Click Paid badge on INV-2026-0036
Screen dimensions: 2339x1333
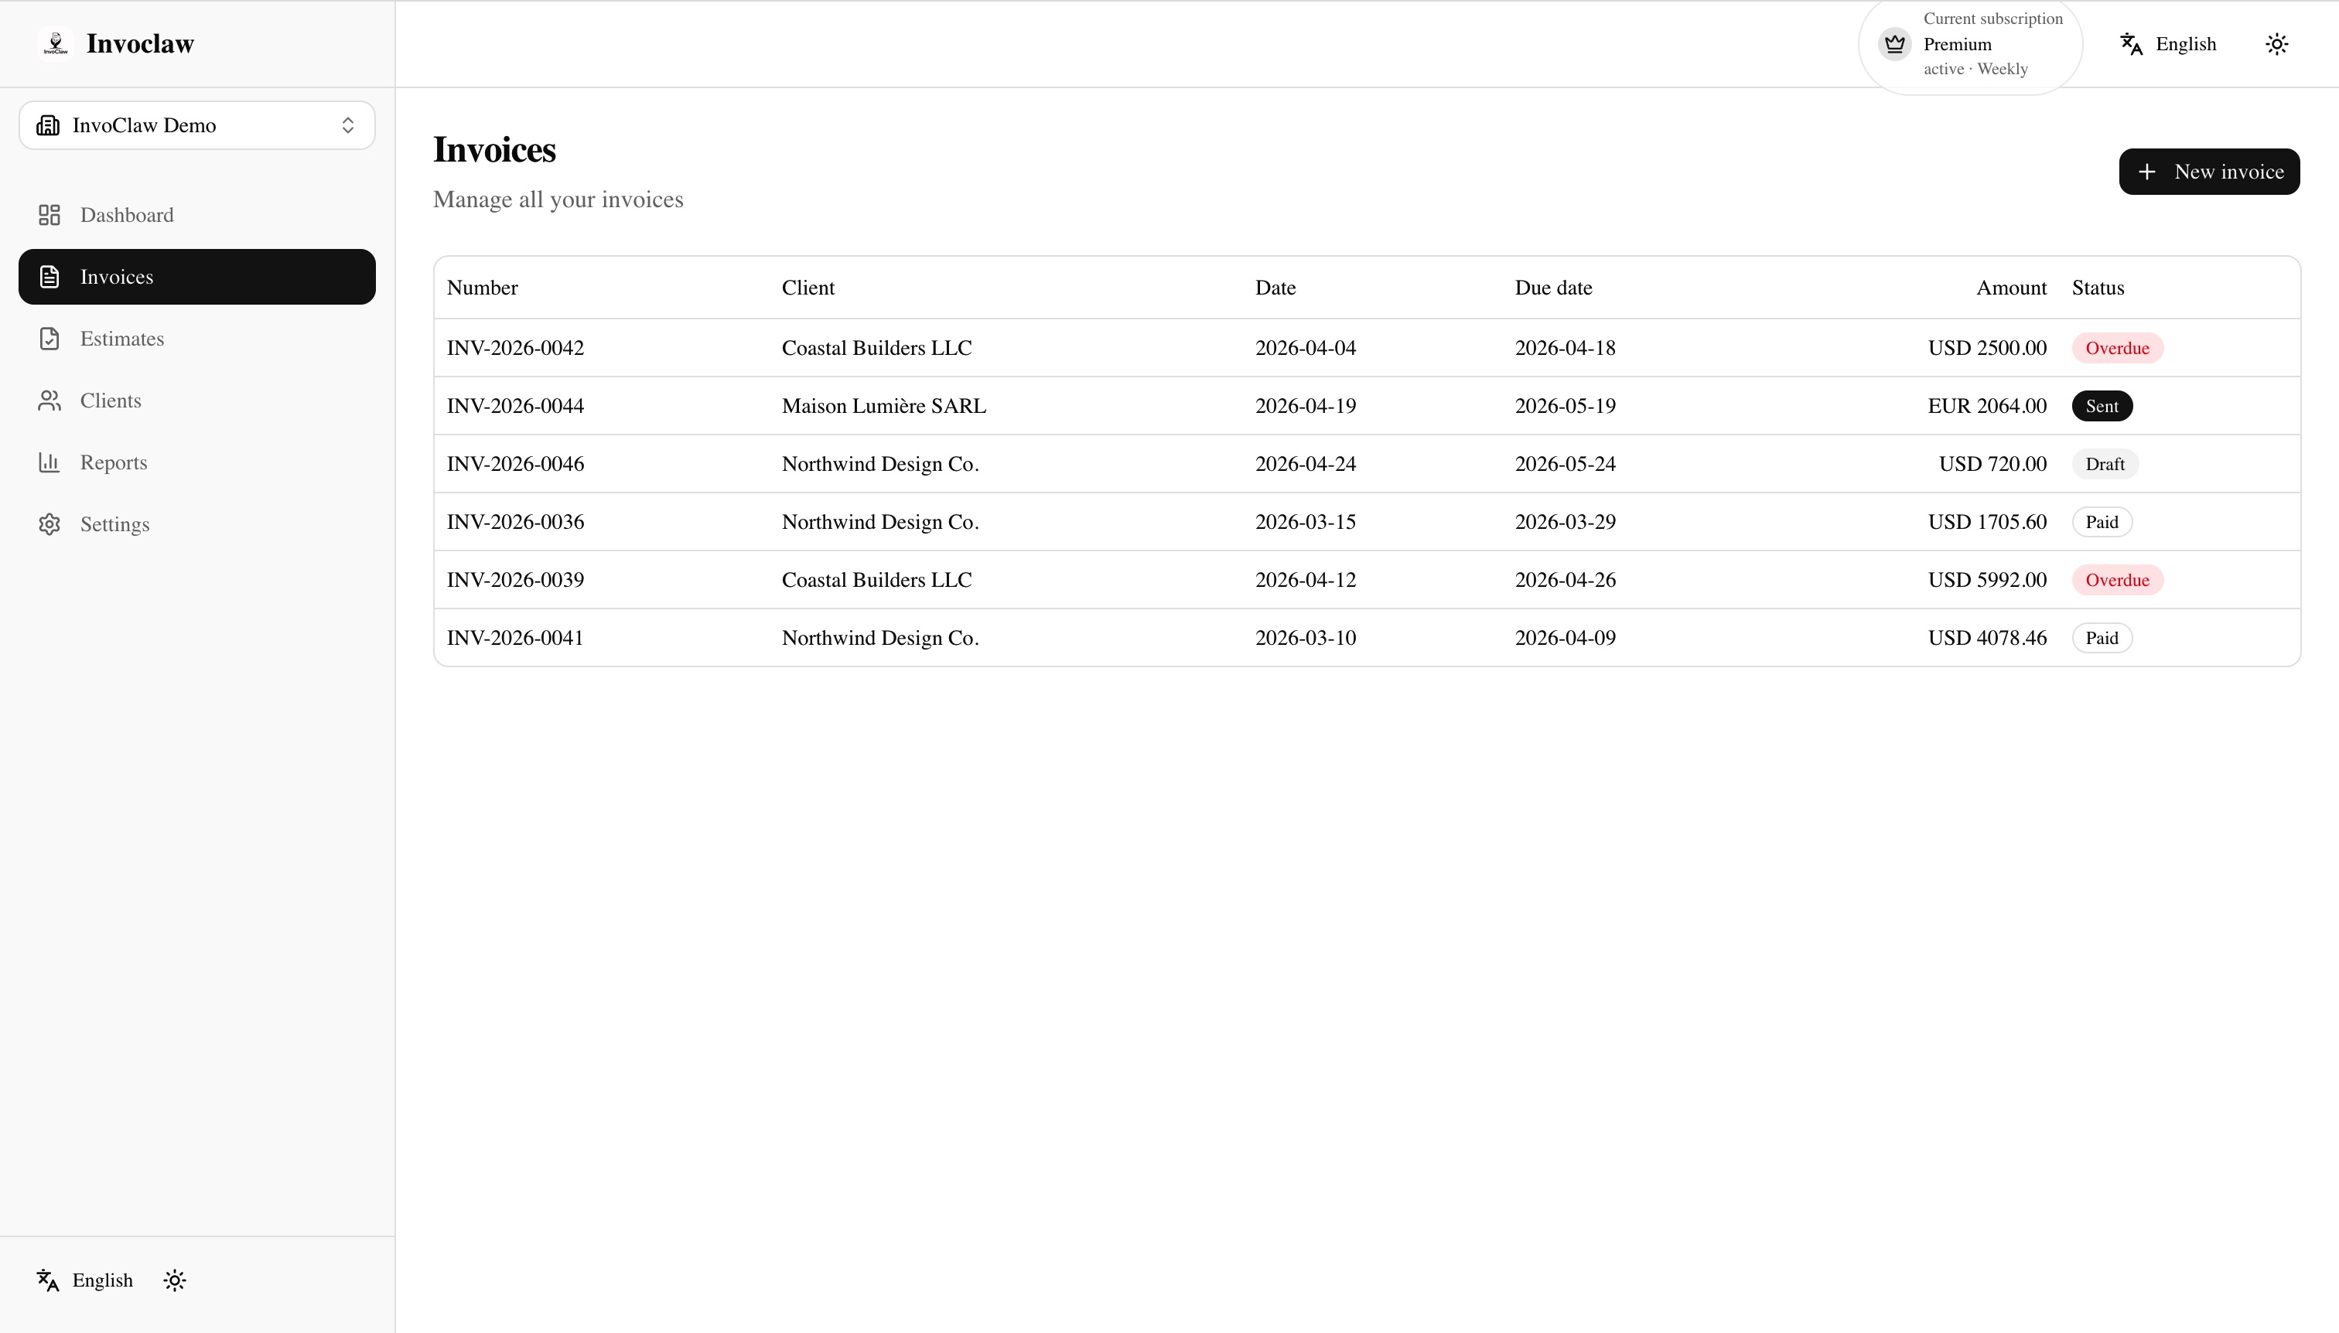[x=2102, y=522]
